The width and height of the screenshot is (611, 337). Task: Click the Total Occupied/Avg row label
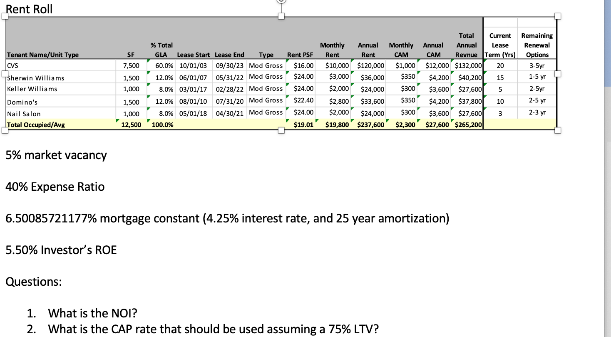pyautogui.click(x=36, y=124)
